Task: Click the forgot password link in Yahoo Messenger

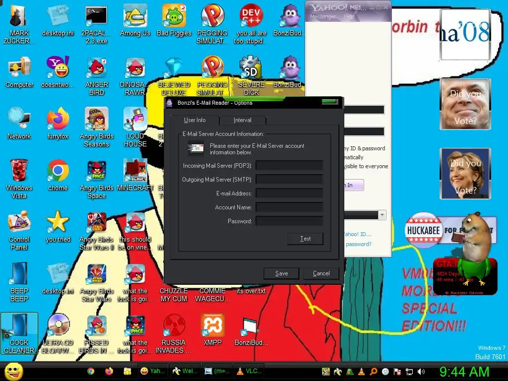Action: point(358,244)
